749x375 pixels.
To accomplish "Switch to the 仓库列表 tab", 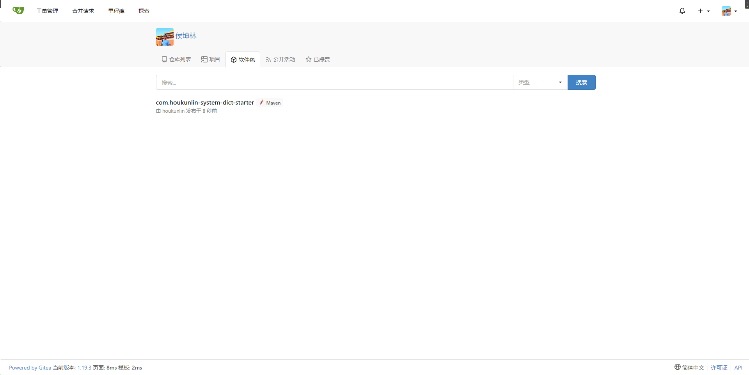I will point(176,59).
